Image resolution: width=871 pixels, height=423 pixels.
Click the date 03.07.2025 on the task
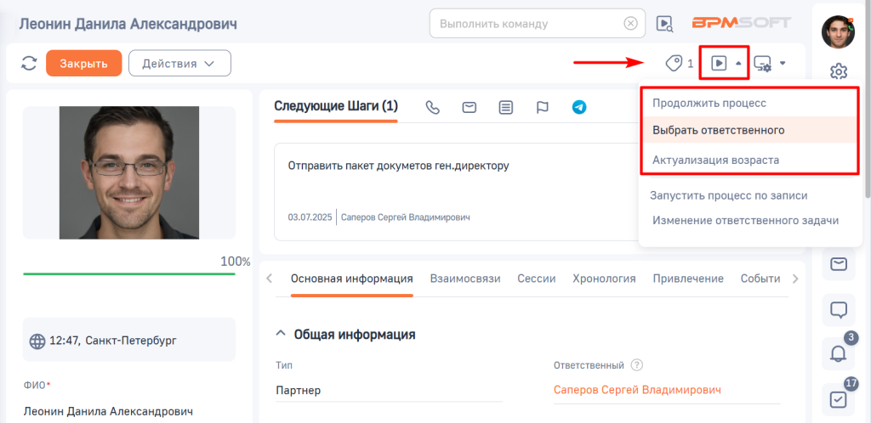coord(310,217)
